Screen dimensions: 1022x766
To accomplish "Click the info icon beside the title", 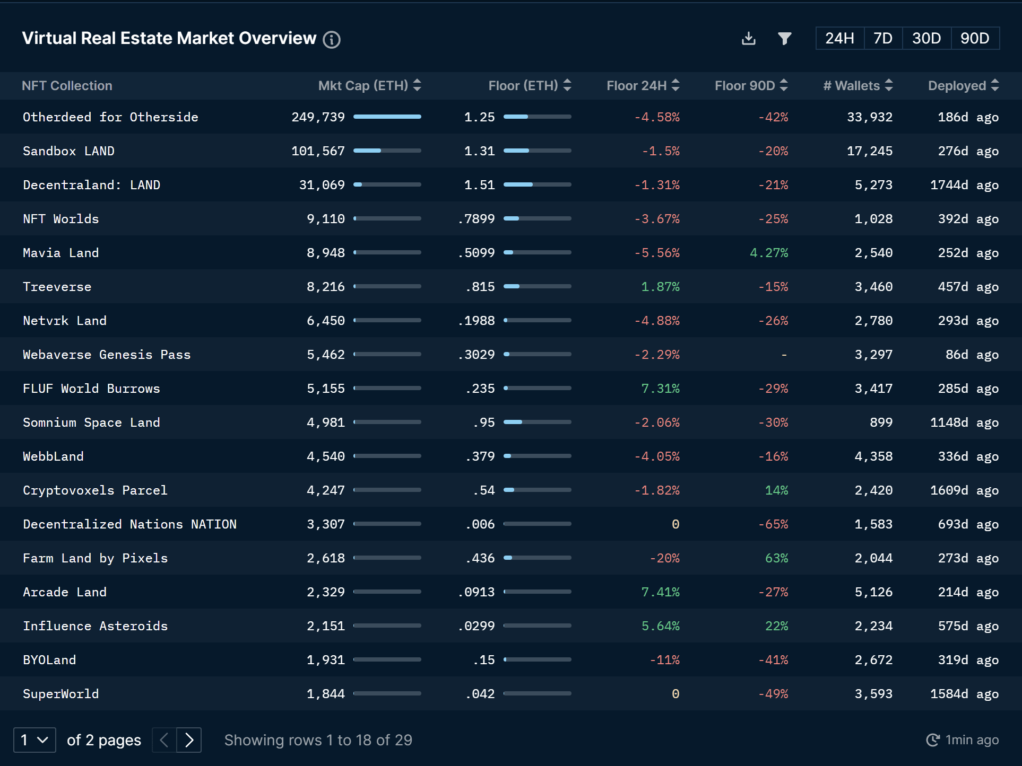I will (x=332, y=39).
